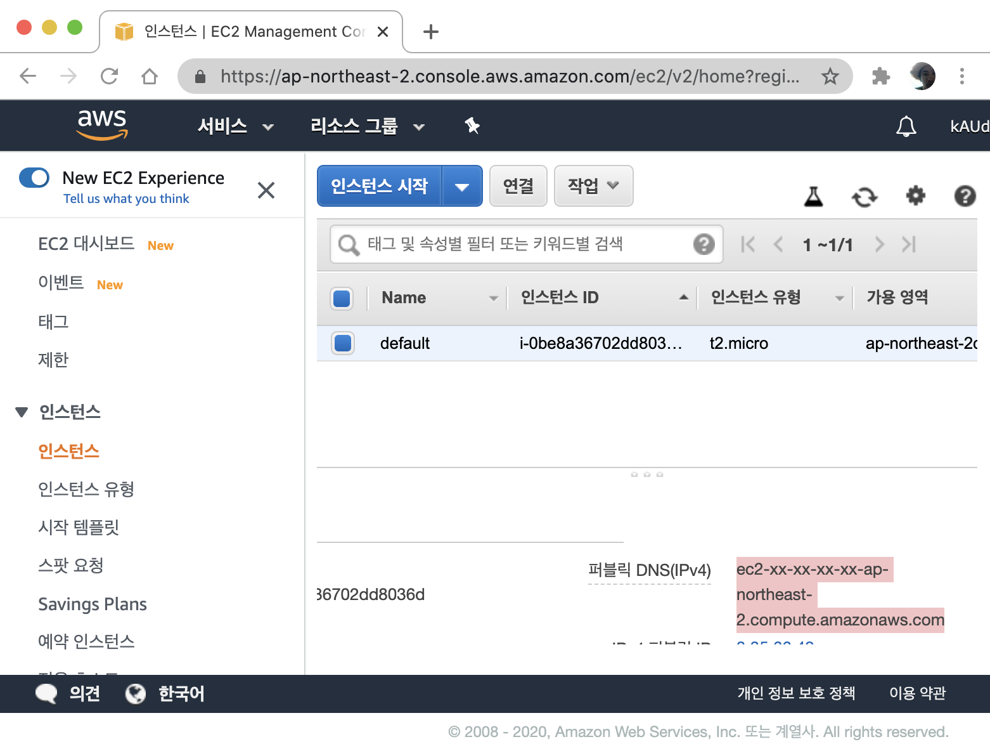Viewport: 990px width, 751px height.
Task: Grab the details panel resize handle dots
Action: [x=647, y=474]
